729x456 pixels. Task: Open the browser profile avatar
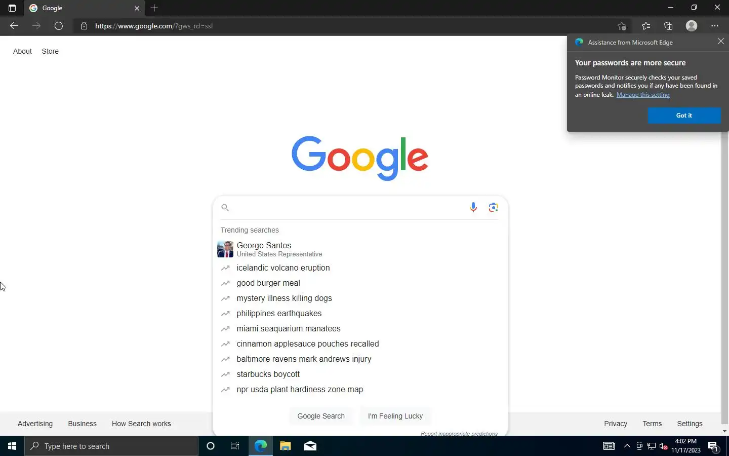692,26
